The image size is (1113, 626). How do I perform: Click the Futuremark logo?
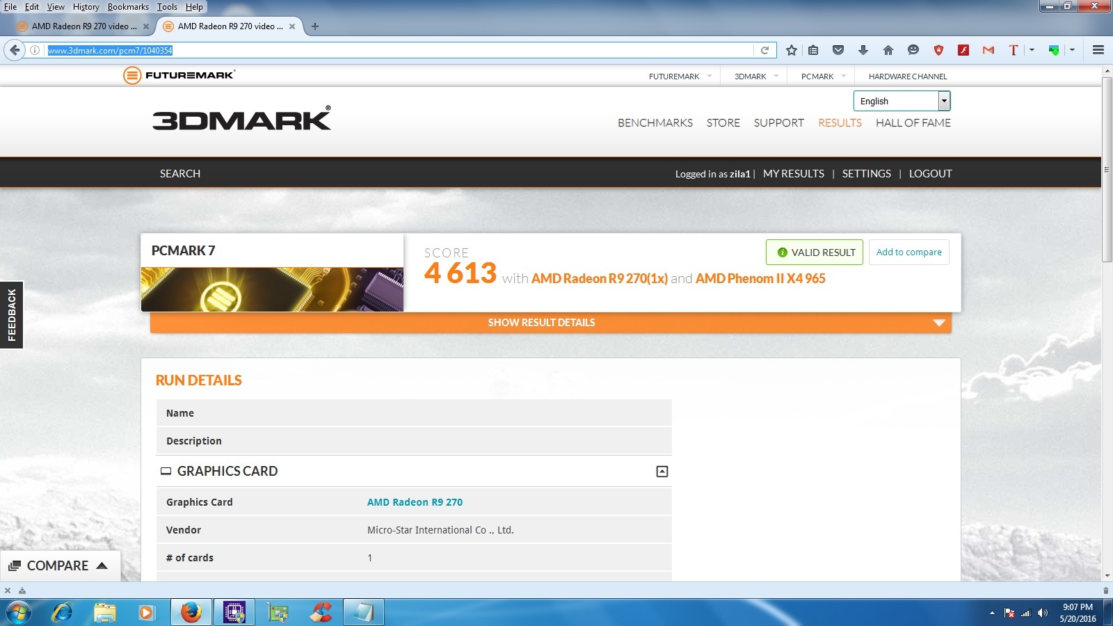click(179, 75)
